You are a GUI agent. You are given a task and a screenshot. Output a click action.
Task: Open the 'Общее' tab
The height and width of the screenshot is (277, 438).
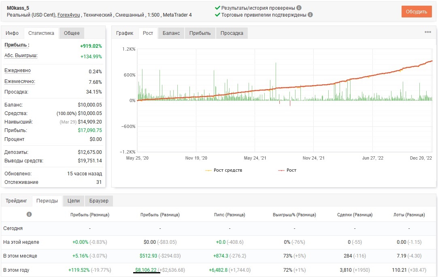tap(72, 33)
